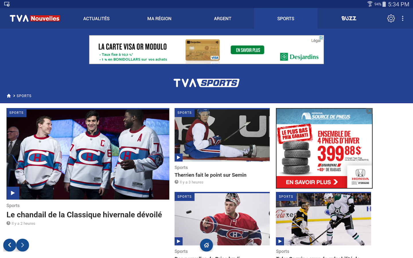Open the Classique hivernale jersey thumbnail
413x258 pixels.
(x=88, y=154)
